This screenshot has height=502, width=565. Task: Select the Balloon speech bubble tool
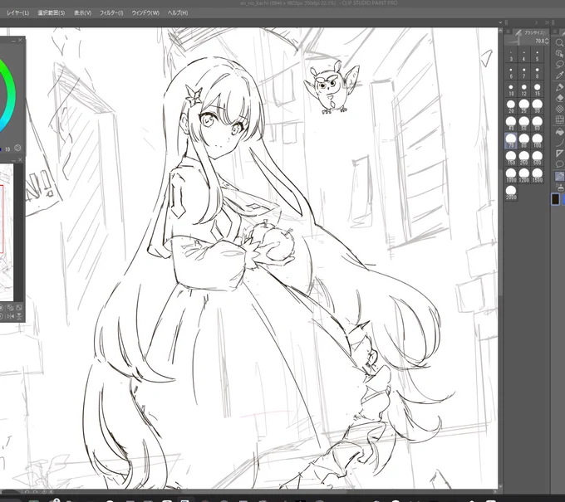[x=559, y=164]
